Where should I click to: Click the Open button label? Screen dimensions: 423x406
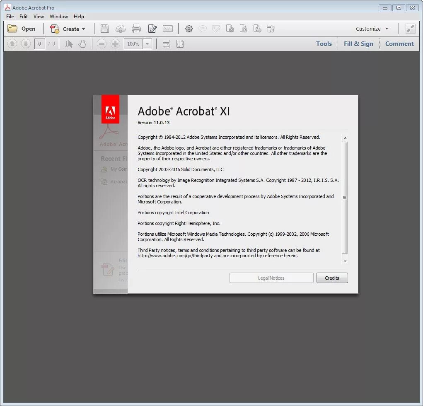pyautogui.click(x=28, y=29)
